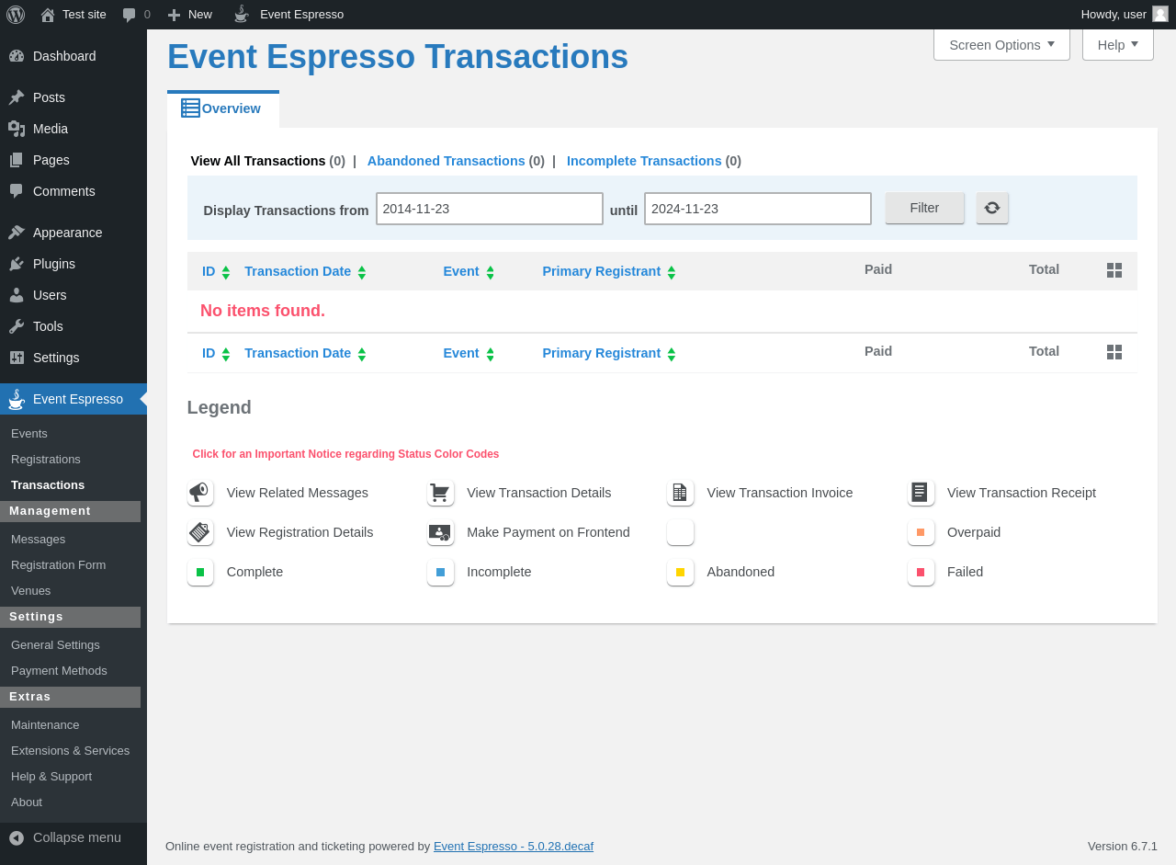The image size is (1176, 865).
Task: Click header Primary Registrant sort arrows
Action: tap(672, 273)
